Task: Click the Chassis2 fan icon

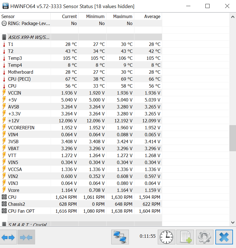Action: [4, 204]
